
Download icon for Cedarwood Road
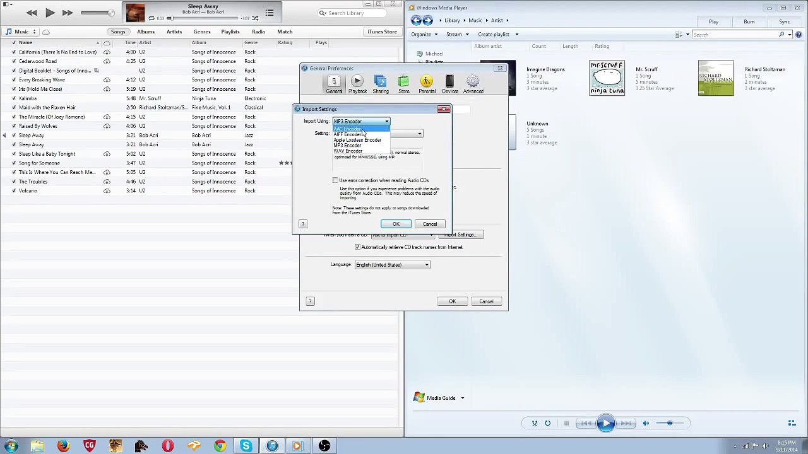107,61
